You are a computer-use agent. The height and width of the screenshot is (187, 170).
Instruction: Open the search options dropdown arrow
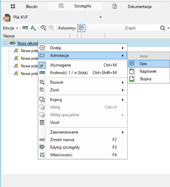click(168, 28)
